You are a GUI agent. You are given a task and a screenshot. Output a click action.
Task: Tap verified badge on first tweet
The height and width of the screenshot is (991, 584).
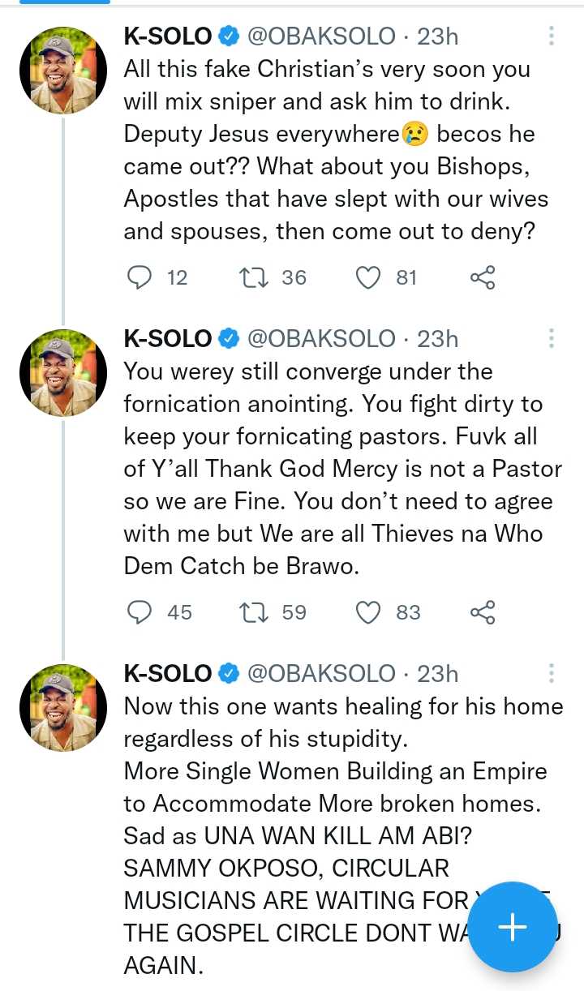click(230, 36)
